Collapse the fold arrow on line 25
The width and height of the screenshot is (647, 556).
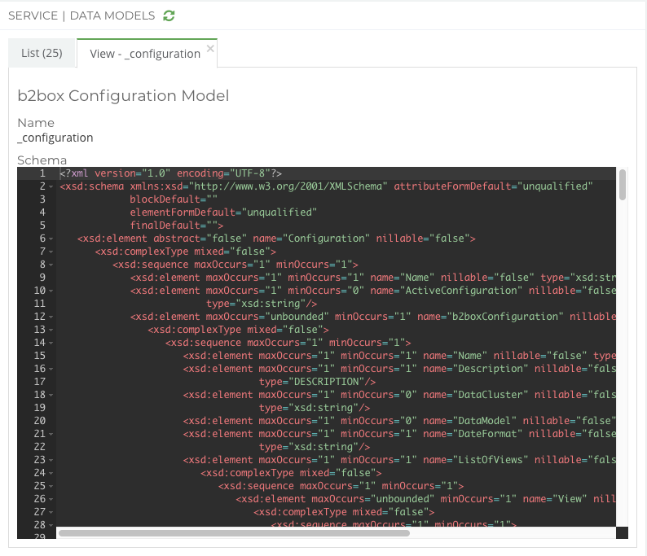click(51, 486)
